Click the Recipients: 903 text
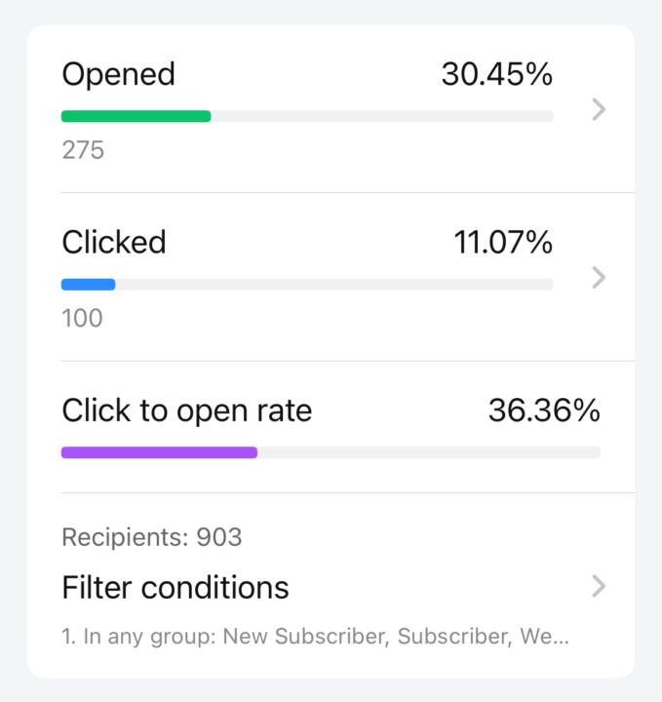The image size is (662, 702). point(151,537)
